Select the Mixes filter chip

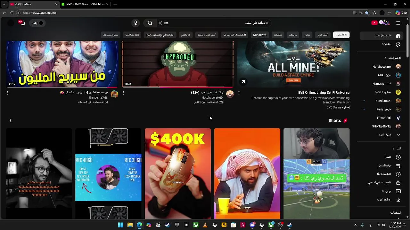pyautogui.click(x=278, y=35)
